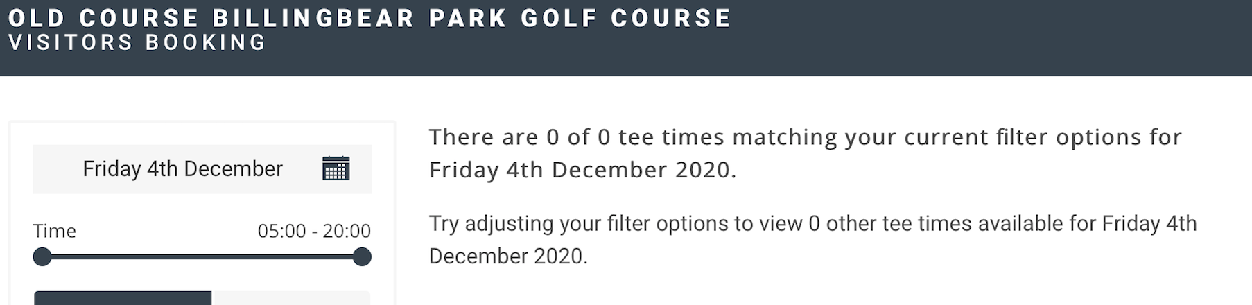The image size is (1252, 305).
Task: Click the word 'BILLINGBEAR' in the header title
Action: coord(313,18)
